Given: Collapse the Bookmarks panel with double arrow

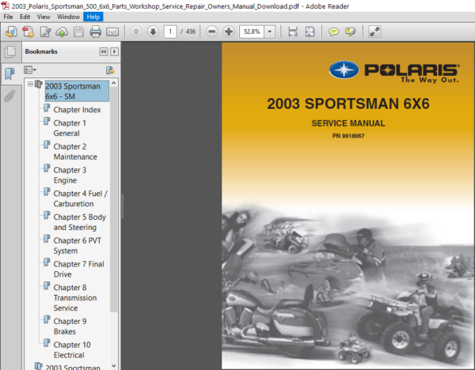Looking at the screenshot, I should tap(104, 51).
